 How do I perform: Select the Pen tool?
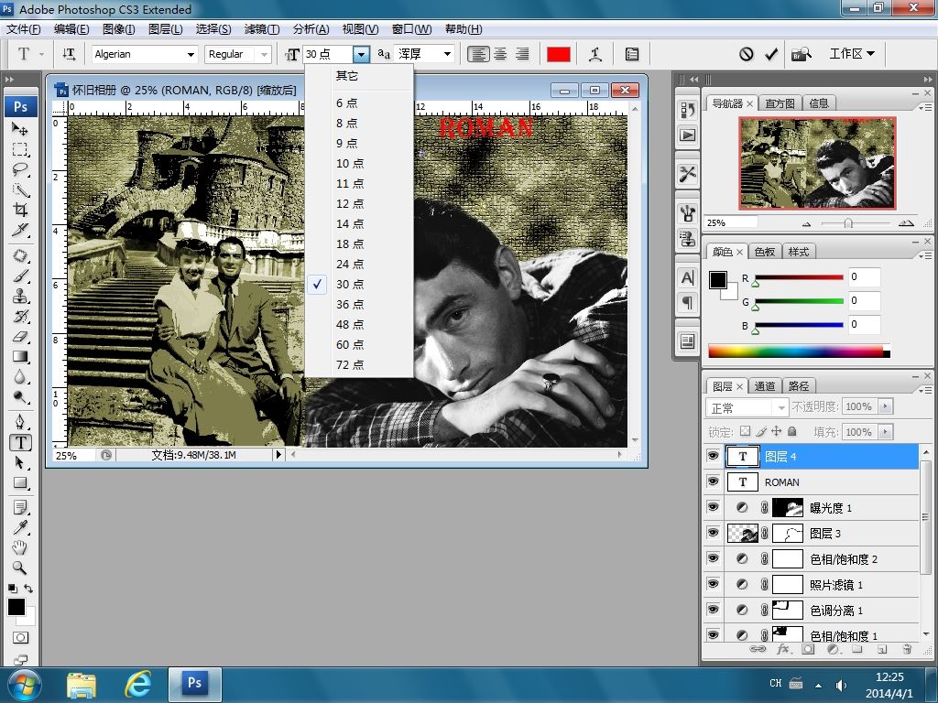(x=20, y=423)
